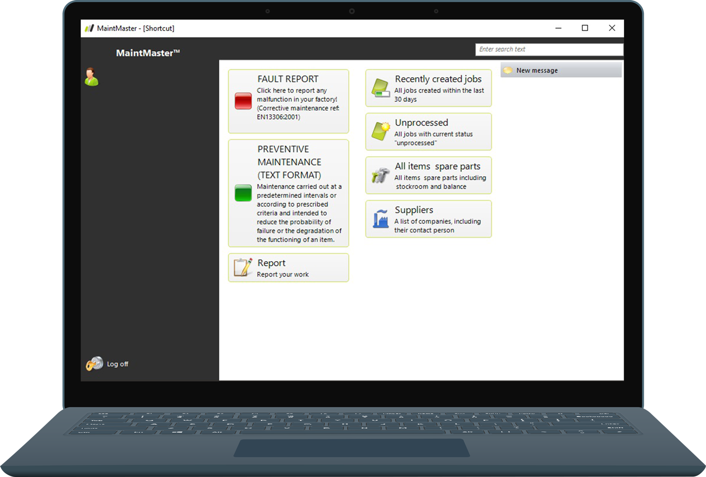This screenshot has height=477, width=706.
Task: Click the New message button
Action: pyautogui.click(x=561, y=70)
